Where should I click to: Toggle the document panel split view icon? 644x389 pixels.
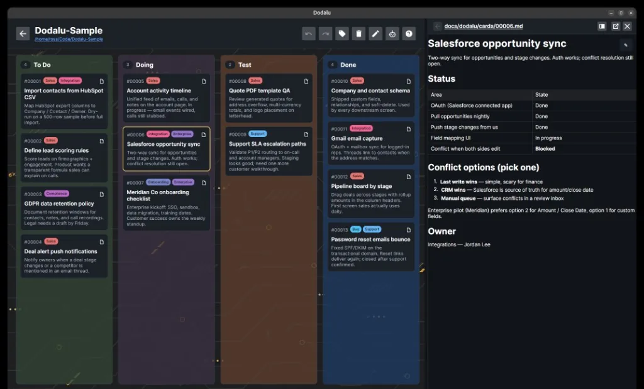point(602,26)
